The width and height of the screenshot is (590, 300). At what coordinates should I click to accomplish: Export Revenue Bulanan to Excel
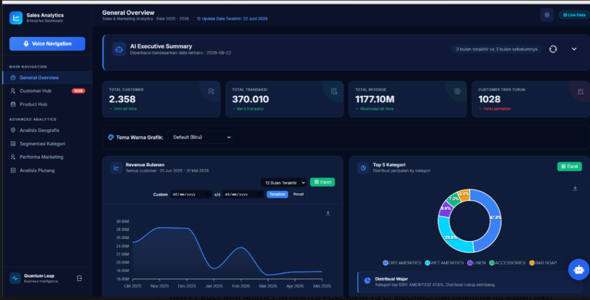click(x=323, y=182)
